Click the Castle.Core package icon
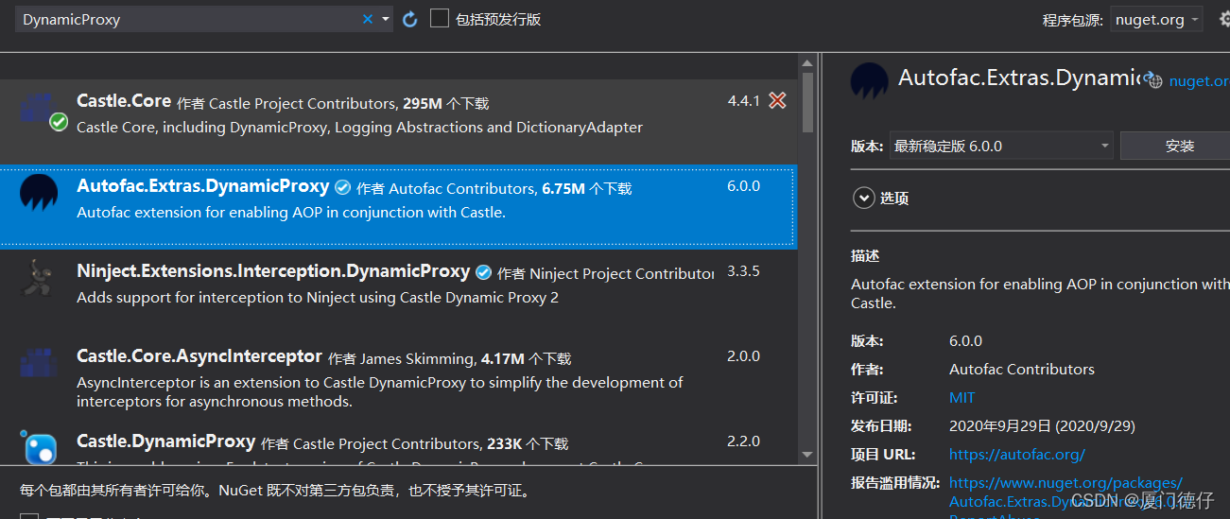The height and width of the screenshot is (519, 1230). coord(43,109)
